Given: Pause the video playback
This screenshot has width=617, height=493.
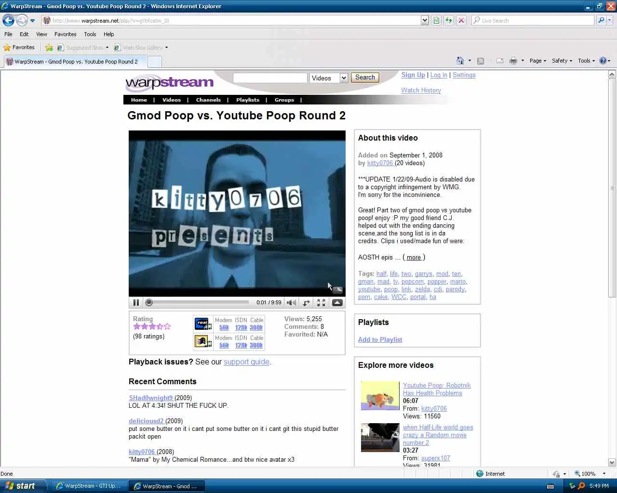Looking at the screenshot, I should [136, 303].
